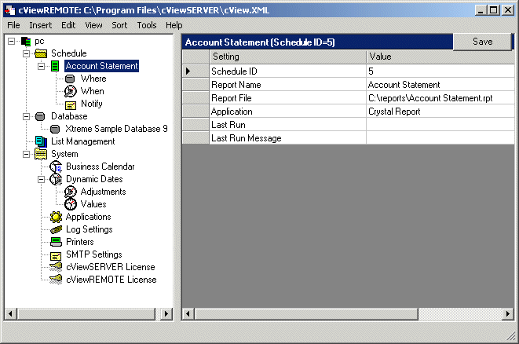Click the Last Run Message setting cell
This screenshot has width=519, height=344.
(x=287, y=138)
